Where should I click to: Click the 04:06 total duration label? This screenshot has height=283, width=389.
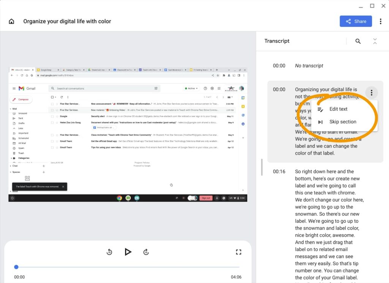pyautogui.click(x=236, y=277)
